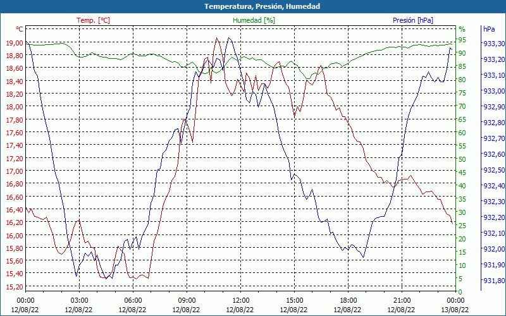This screenshot has height=316, width=506.
Task: Click temperature axis value 18,80
Action: pyautogui.click(x=15, y=56)
